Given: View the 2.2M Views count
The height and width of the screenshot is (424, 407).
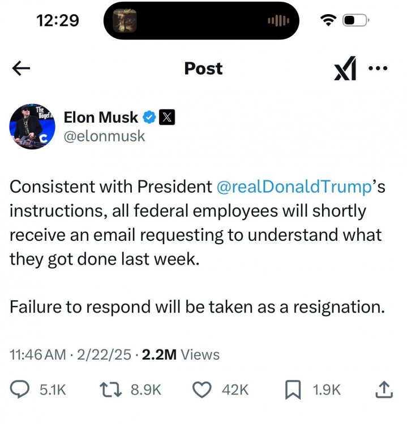Looking at the screenshot, I should (x=180, y=354).
